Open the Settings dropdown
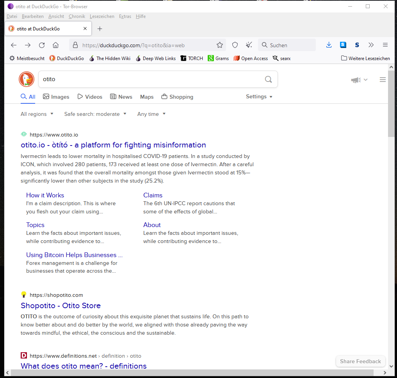 (259, 97)
